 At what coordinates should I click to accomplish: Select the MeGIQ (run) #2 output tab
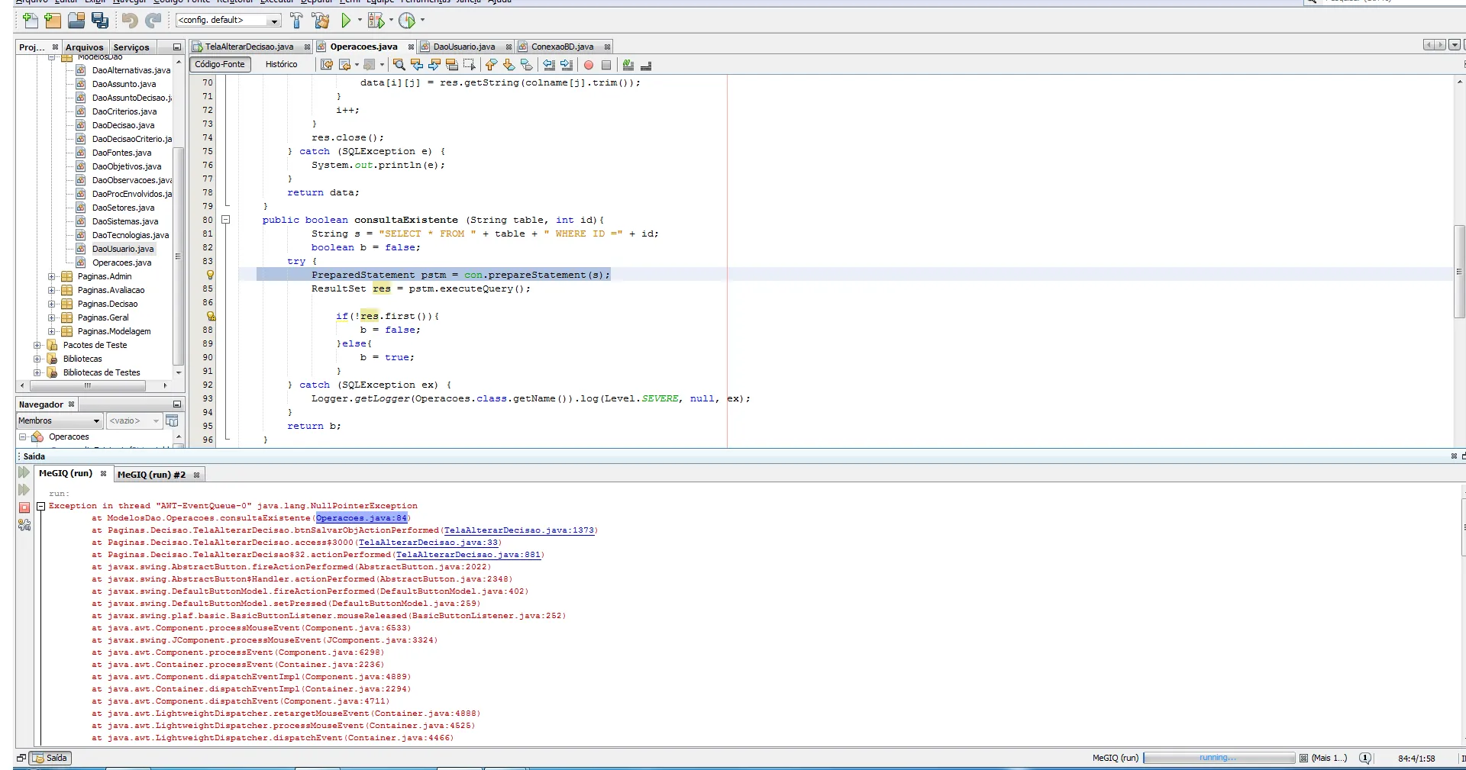pos(151,475)
